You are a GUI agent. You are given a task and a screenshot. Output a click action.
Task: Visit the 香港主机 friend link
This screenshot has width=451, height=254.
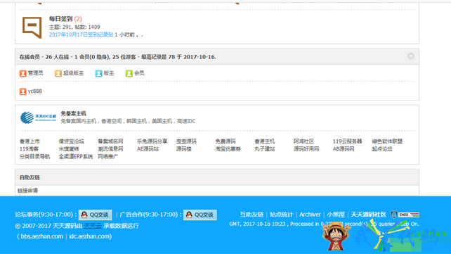[265, 141]
